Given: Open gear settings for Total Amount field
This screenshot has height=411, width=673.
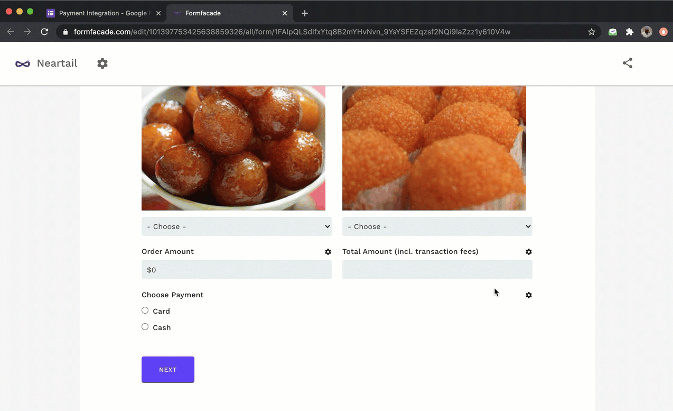Looking at the screenshot, I should point(529,252).
